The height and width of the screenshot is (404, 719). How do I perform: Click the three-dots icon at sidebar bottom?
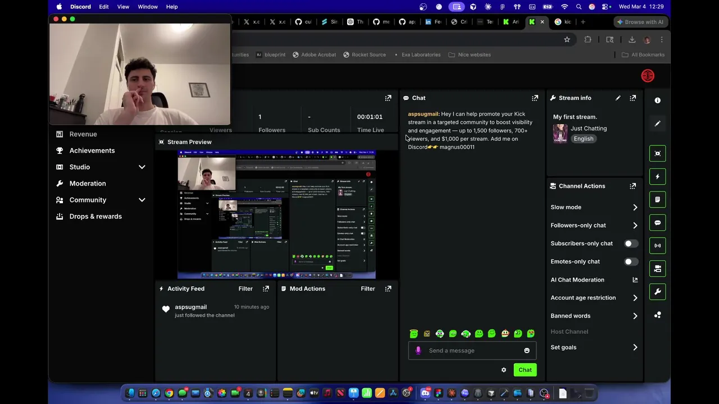coord(657,315)
